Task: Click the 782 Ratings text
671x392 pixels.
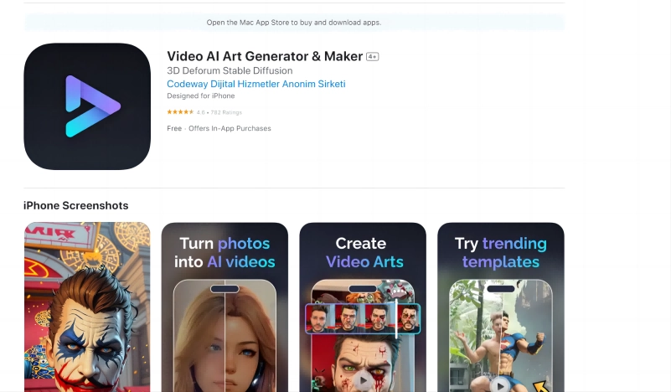Action: pyautogui.click(x=226, y=111)
